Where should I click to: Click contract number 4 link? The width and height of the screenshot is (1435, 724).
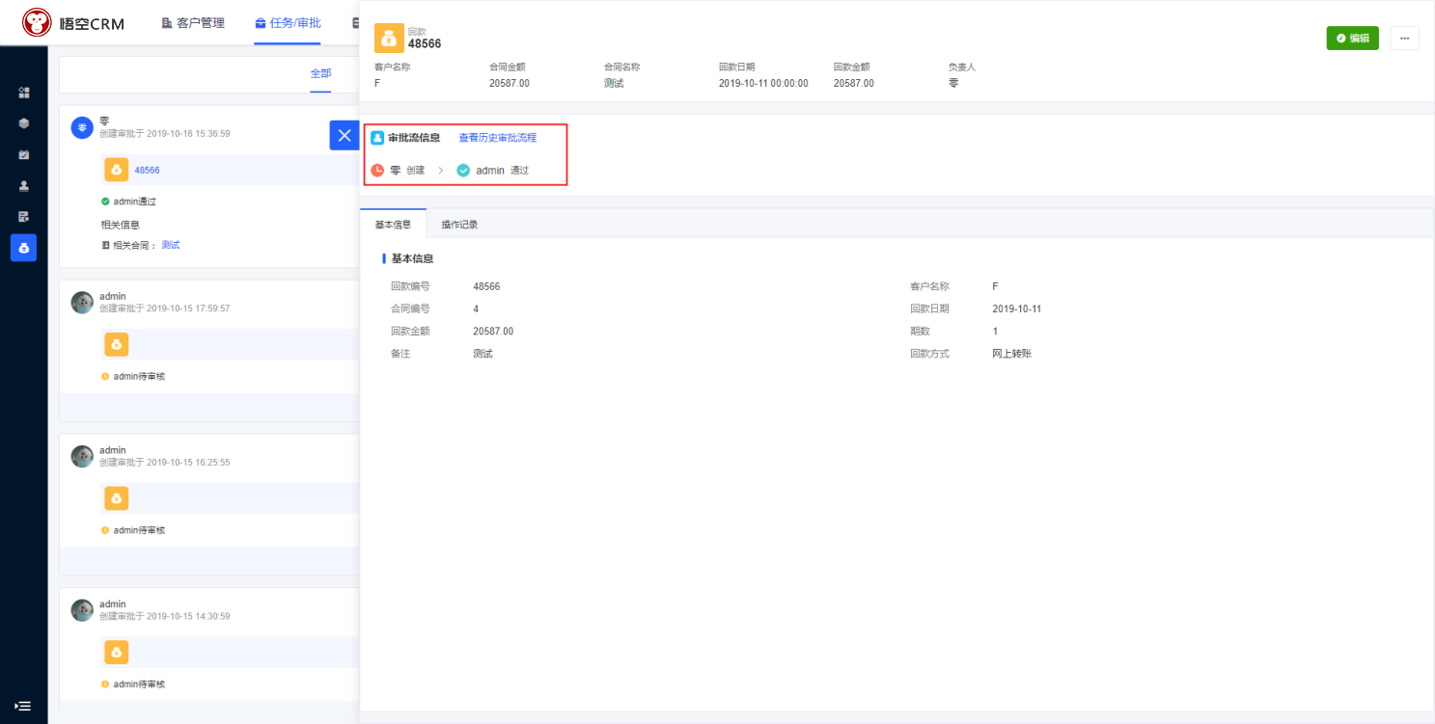tap(476, 309)
